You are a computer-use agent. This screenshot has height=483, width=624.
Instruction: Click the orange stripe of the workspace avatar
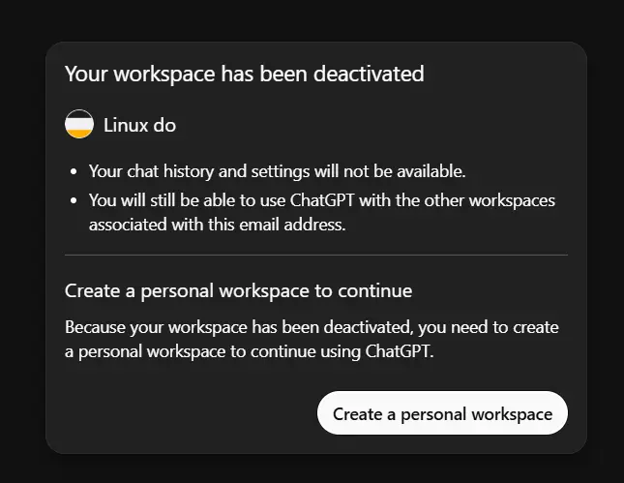pyautogui.click(x=79, y=134)
